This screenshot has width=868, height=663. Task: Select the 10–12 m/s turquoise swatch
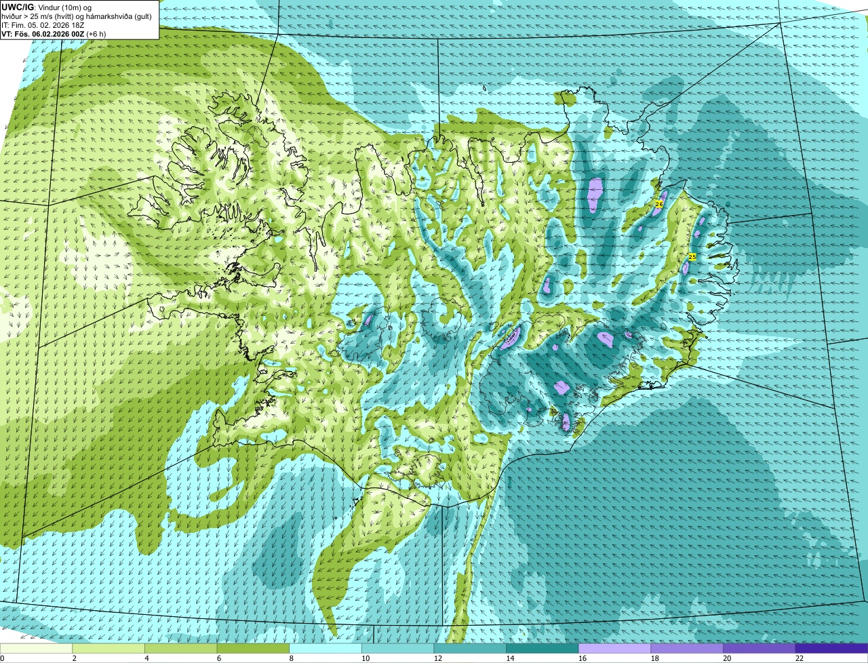click(397, 648)
